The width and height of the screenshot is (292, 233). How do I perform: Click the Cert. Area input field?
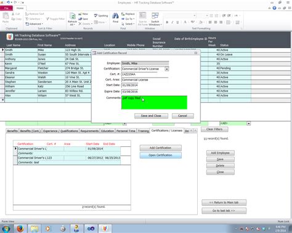tap(145, 80)
